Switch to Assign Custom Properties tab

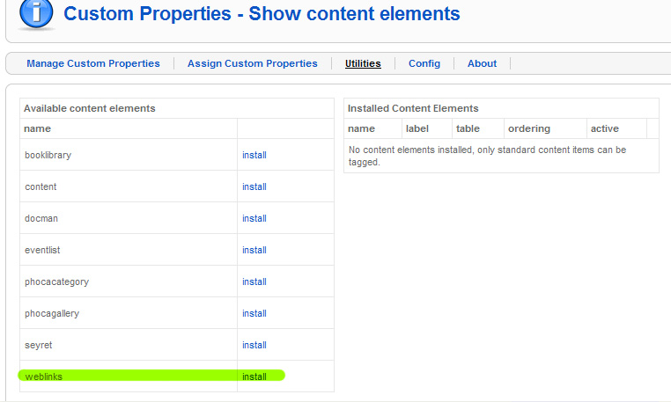click(x=253, y=63)
